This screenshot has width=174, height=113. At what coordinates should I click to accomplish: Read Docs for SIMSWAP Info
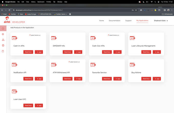coord(68,52)
